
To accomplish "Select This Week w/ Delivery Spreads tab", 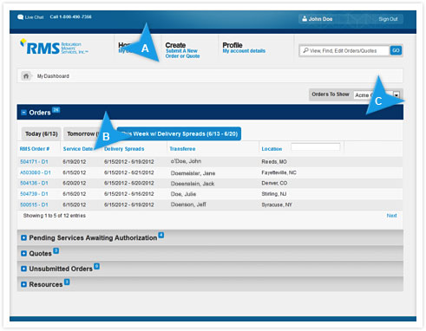I will tap(179, 133).
